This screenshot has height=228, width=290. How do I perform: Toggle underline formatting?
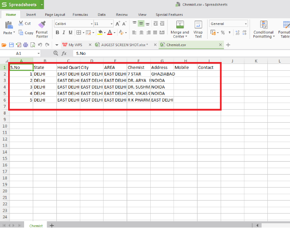click(70, 33)
